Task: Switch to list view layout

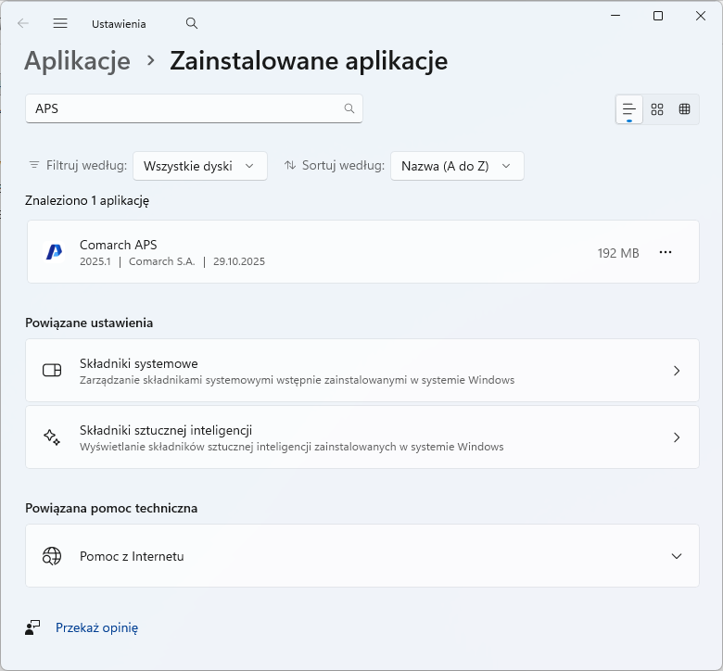Action: pos(629,109)
